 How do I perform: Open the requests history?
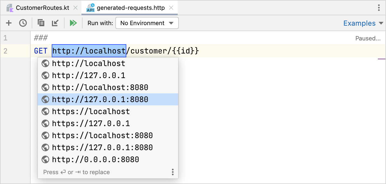[23, 23]
